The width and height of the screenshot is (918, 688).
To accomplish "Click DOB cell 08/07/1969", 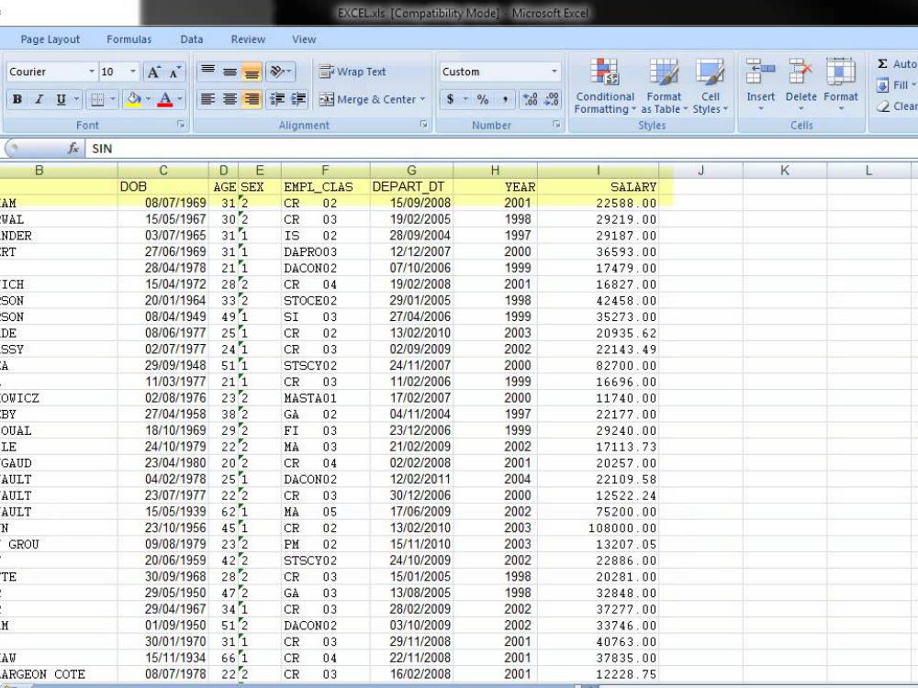I will click(163, 203).
